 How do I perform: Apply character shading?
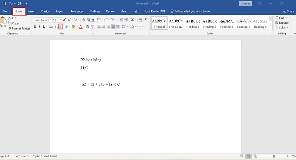pyautogui.click(x=88, y=27)
